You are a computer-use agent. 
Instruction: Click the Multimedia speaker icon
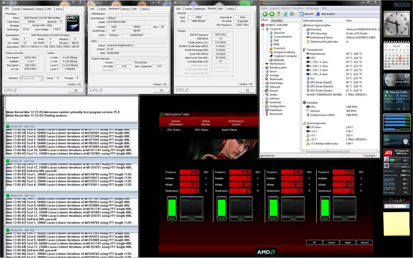point(267,79)
